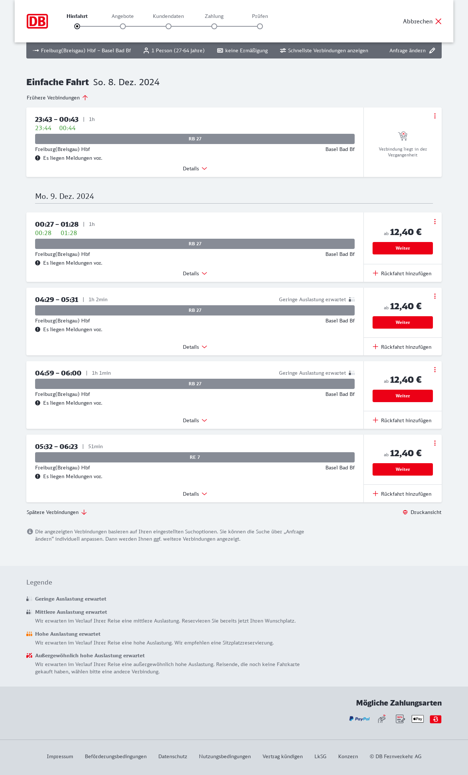Select the Angebote step indicator circle
This screenshot has width=468, height=775.
pos(123,26)
